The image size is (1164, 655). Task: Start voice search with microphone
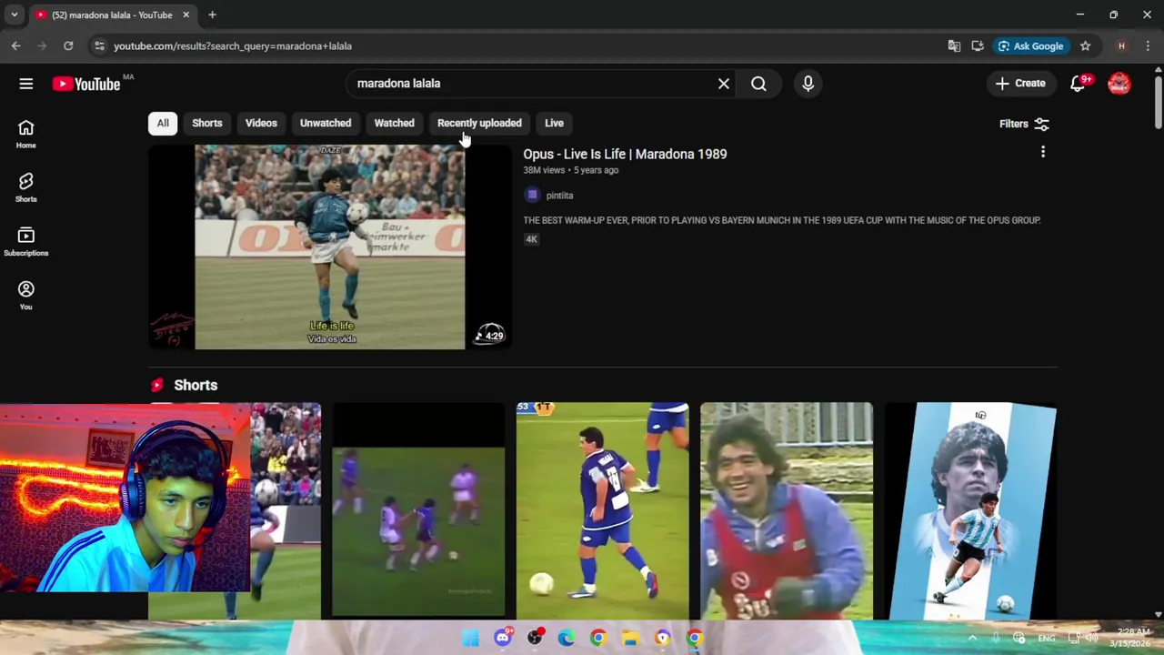click(808, 84)
